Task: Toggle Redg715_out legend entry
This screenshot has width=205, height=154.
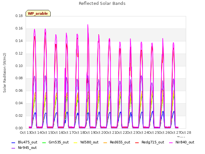Action: [x=150, y=142]
